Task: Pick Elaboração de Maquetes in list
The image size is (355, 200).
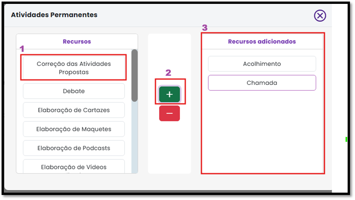Action: 74,129
